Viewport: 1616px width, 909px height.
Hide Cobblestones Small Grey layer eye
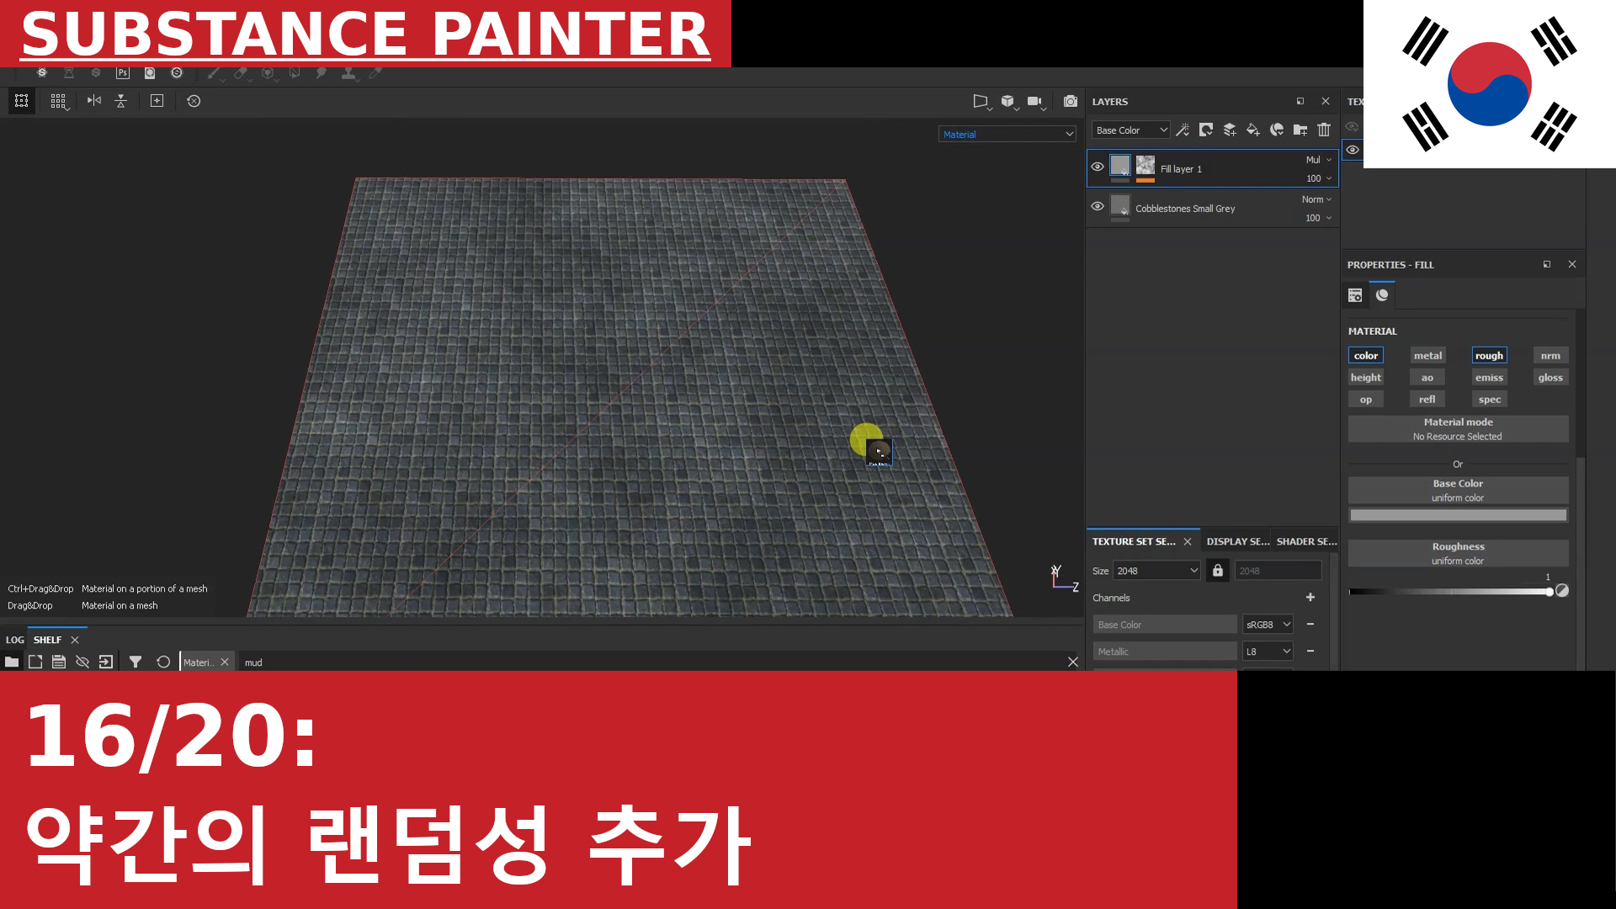pos(1098,206)
